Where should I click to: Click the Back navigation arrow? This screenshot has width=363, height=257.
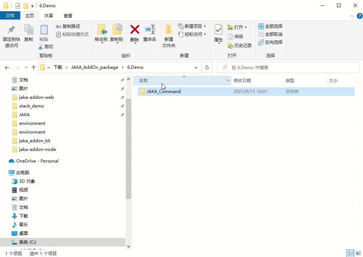7,68
